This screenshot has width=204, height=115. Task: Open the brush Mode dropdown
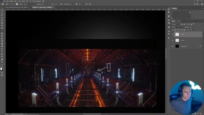(29, 4)
